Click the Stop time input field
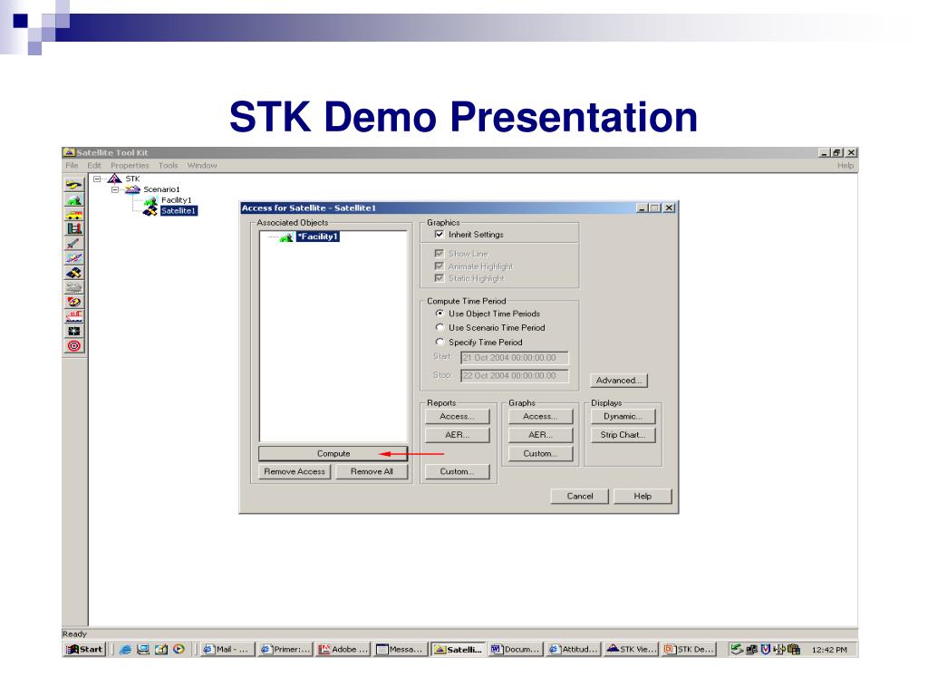Image resolution: width=928 pixels, height=696 pixels. tap(515, 376)
